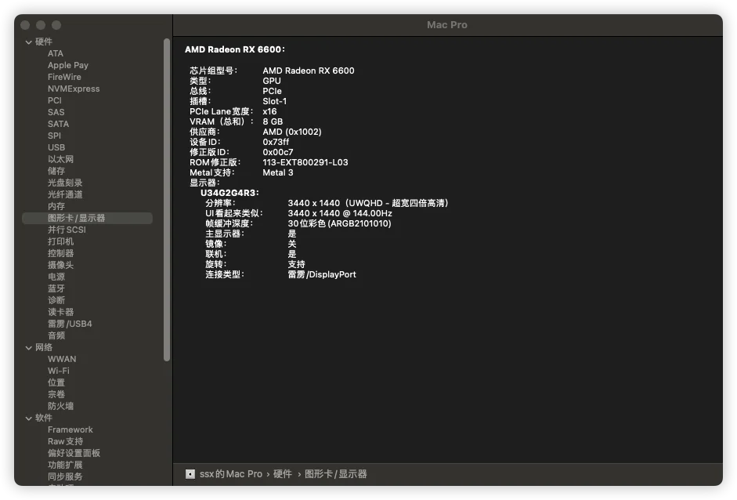Screen dimensions: 737x500
Task: Click the U34G2G4R3 display name
Action: (229, 193)
